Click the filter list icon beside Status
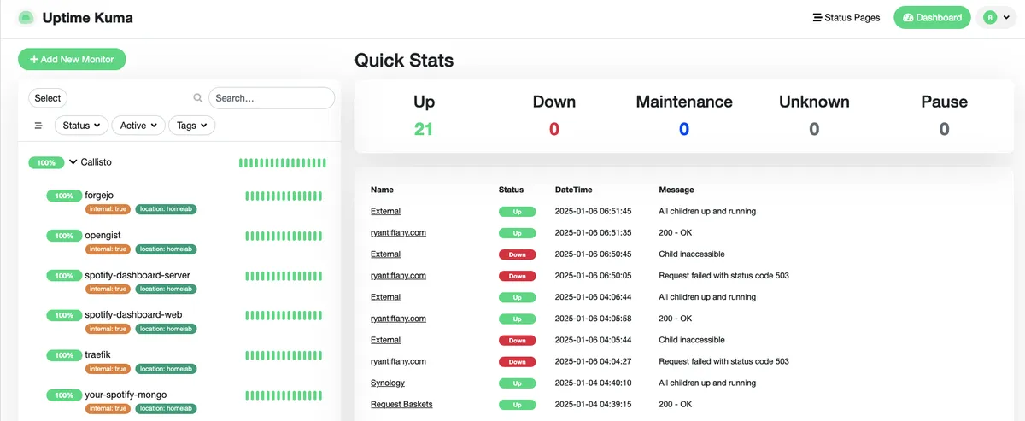The height and width of the screenshot is (421, 1025). [x=38, y=126]
